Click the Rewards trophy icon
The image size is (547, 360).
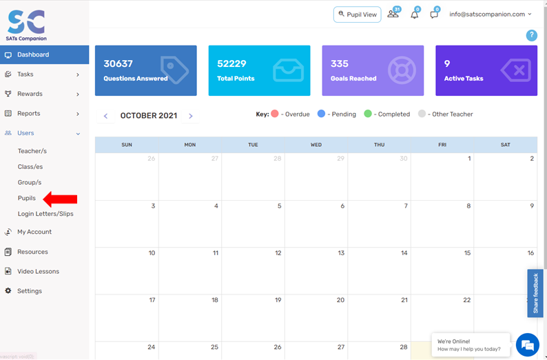8,94
